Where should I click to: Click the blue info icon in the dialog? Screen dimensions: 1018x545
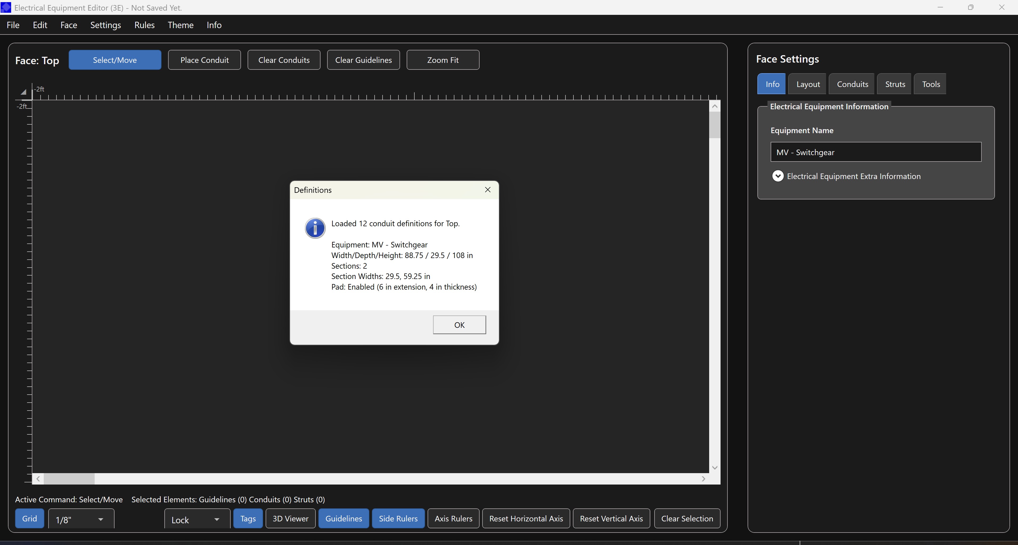click(315, 228)
